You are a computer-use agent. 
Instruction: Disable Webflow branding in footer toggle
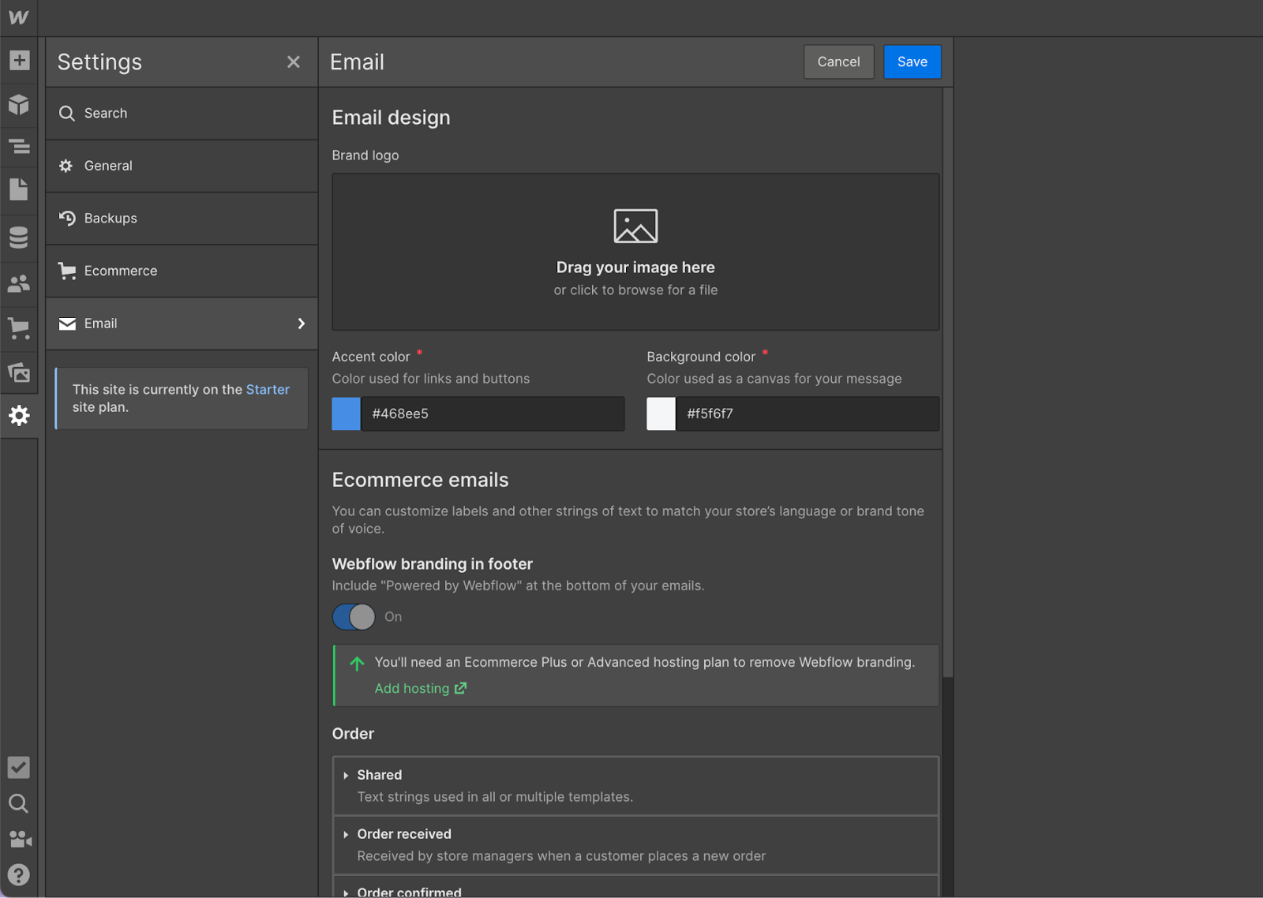point(353,616)
